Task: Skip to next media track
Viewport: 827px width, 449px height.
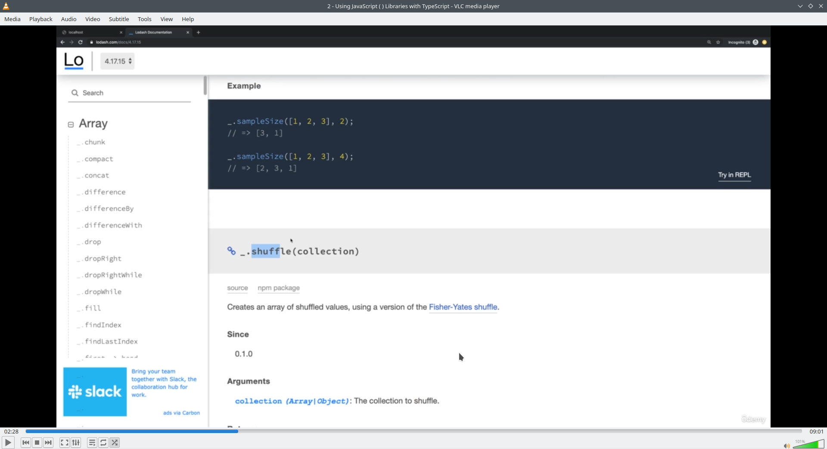Action: pyautogui.click(x=48, y=443)
